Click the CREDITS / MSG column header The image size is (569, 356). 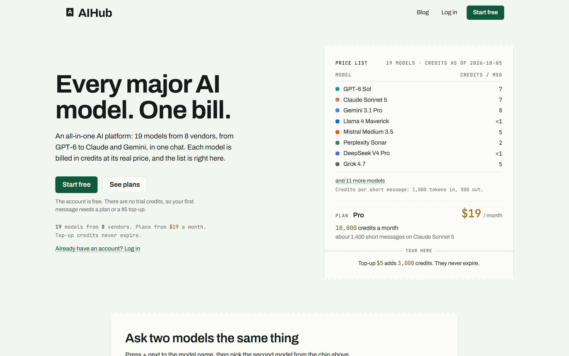pos(481,75)
